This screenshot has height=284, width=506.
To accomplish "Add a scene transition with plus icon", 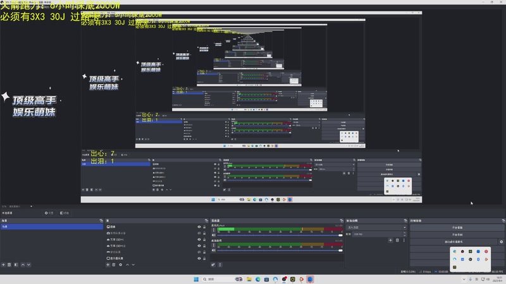I will [390, 240].
